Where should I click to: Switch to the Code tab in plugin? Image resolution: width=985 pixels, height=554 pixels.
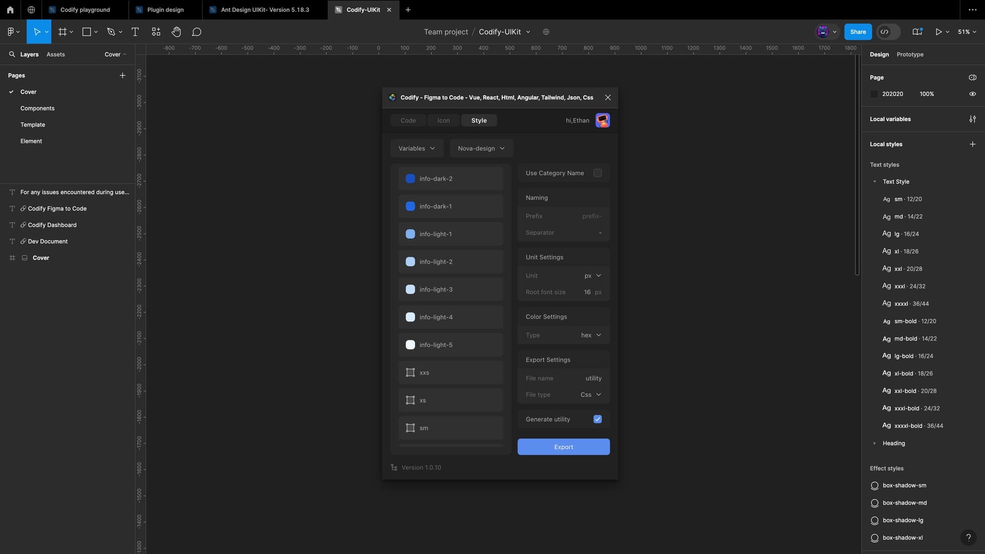pyautogui.click(x=408, y=120)
